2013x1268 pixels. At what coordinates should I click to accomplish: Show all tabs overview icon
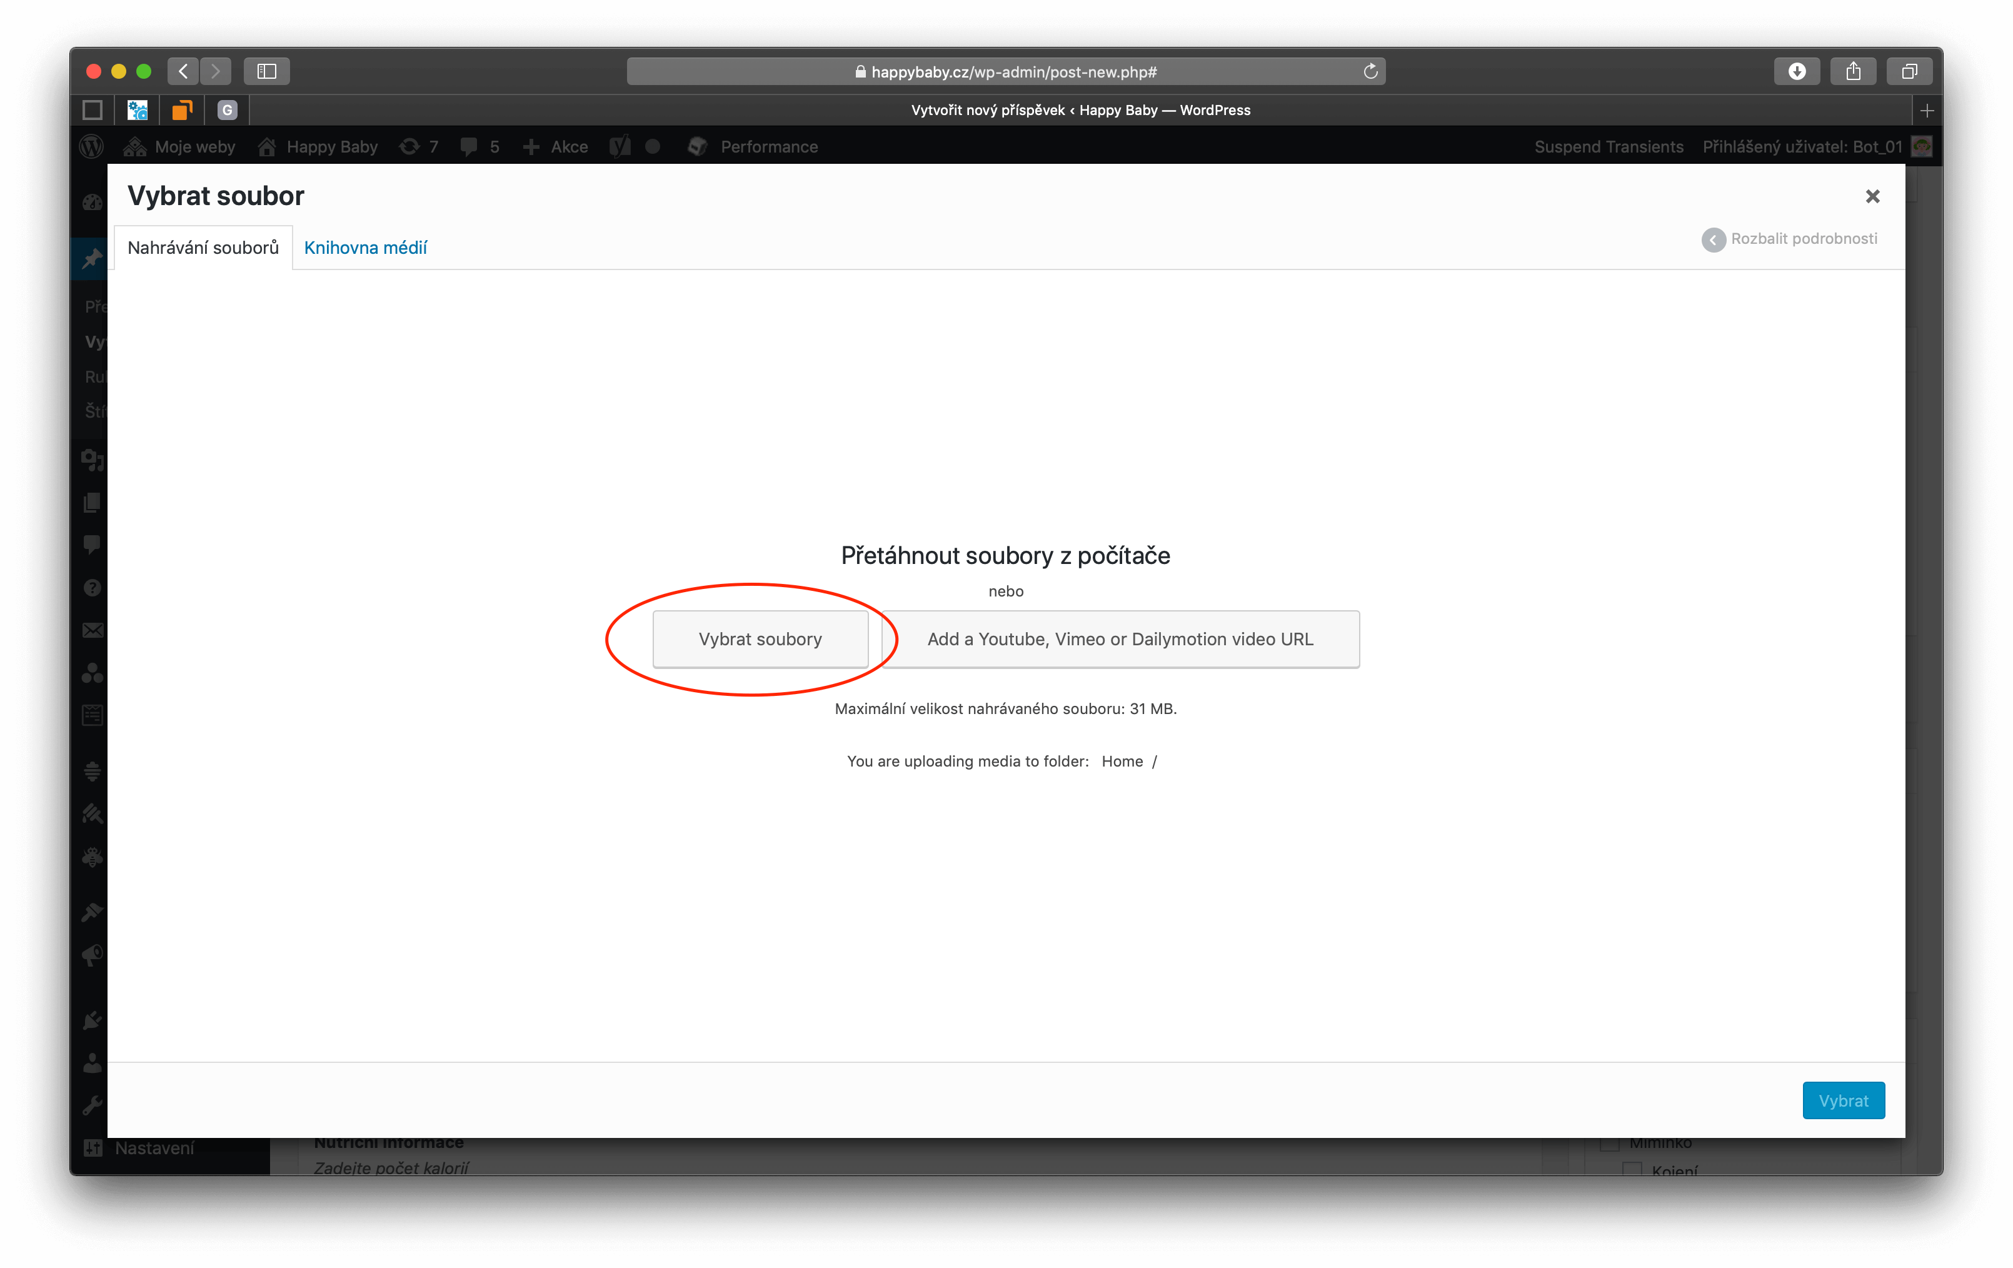1909,72
